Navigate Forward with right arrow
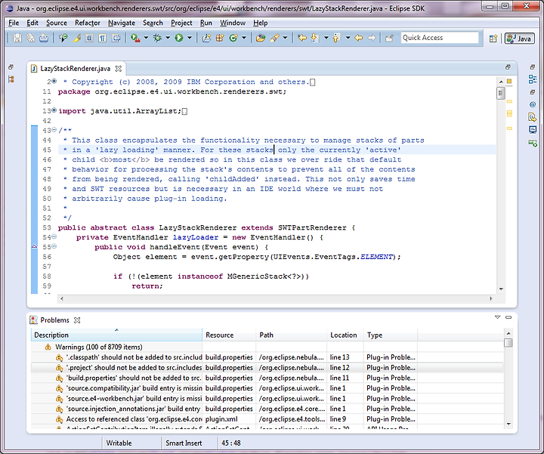 tap(372, 38)
